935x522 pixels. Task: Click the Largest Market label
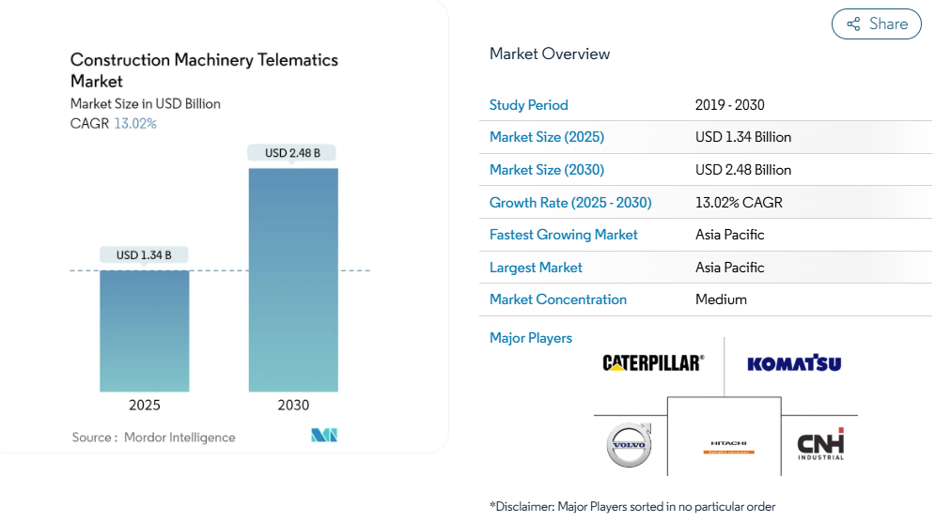coord(536,268)
